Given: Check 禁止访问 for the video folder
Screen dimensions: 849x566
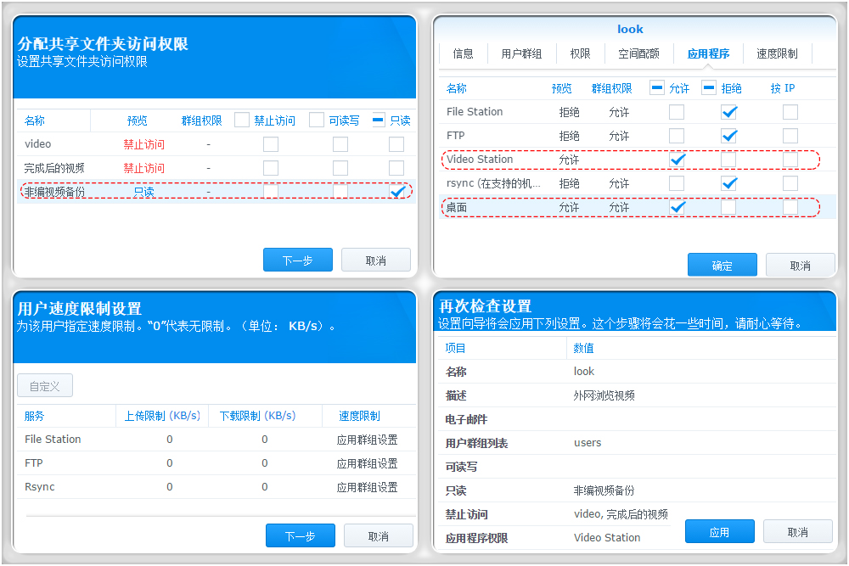Looking at the screenshot, I should 270,143.
